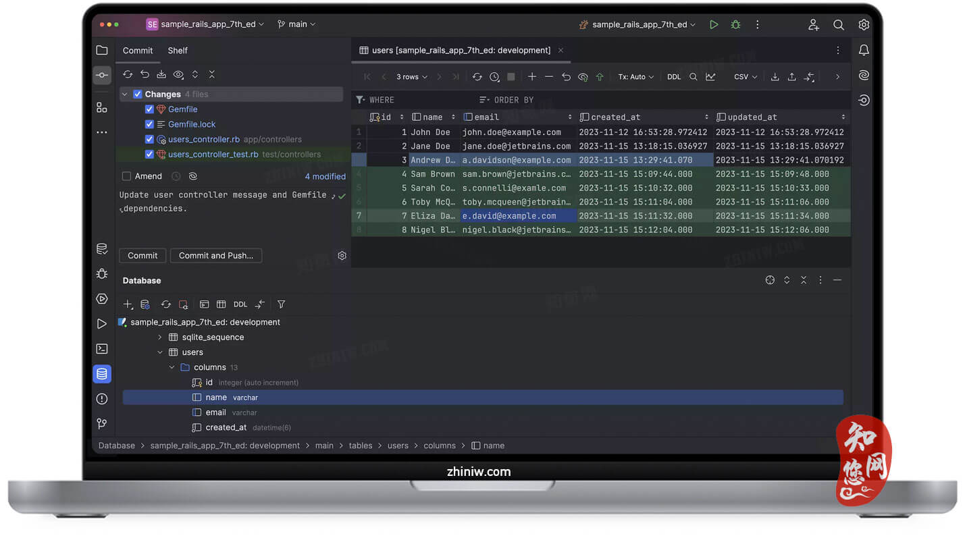
Task: Uncheck the Gemfile.lock checkbox
Action: point(149,124)
